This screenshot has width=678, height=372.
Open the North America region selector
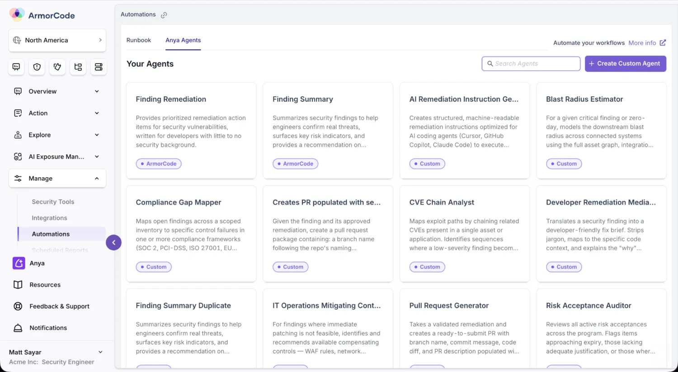pos(57,40)
